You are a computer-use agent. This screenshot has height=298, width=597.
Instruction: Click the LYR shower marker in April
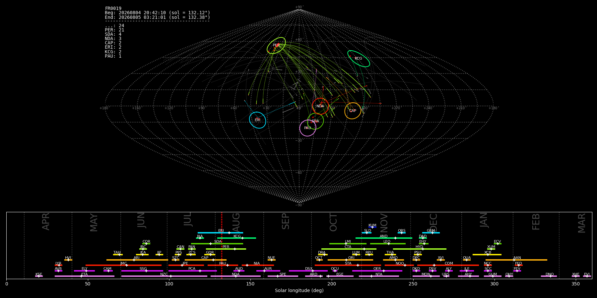pyautogui.click(x=58, y=265)
